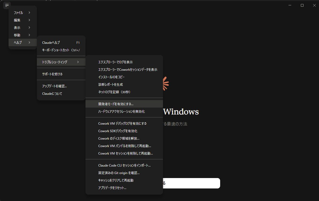Image resolution: width=319 pixels, height=201 pixels.
Task: Expand the トラブルシューティング submenu arrow
Action: tap(78, 62)
